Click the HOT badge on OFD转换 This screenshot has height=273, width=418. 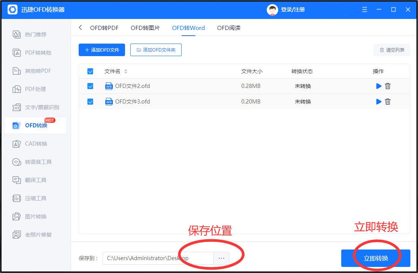[x=50, y=120]
